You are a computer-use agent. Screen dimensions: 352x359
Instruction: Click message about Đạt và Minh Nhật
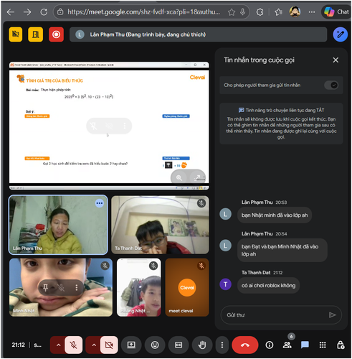(x=282, y=250)
